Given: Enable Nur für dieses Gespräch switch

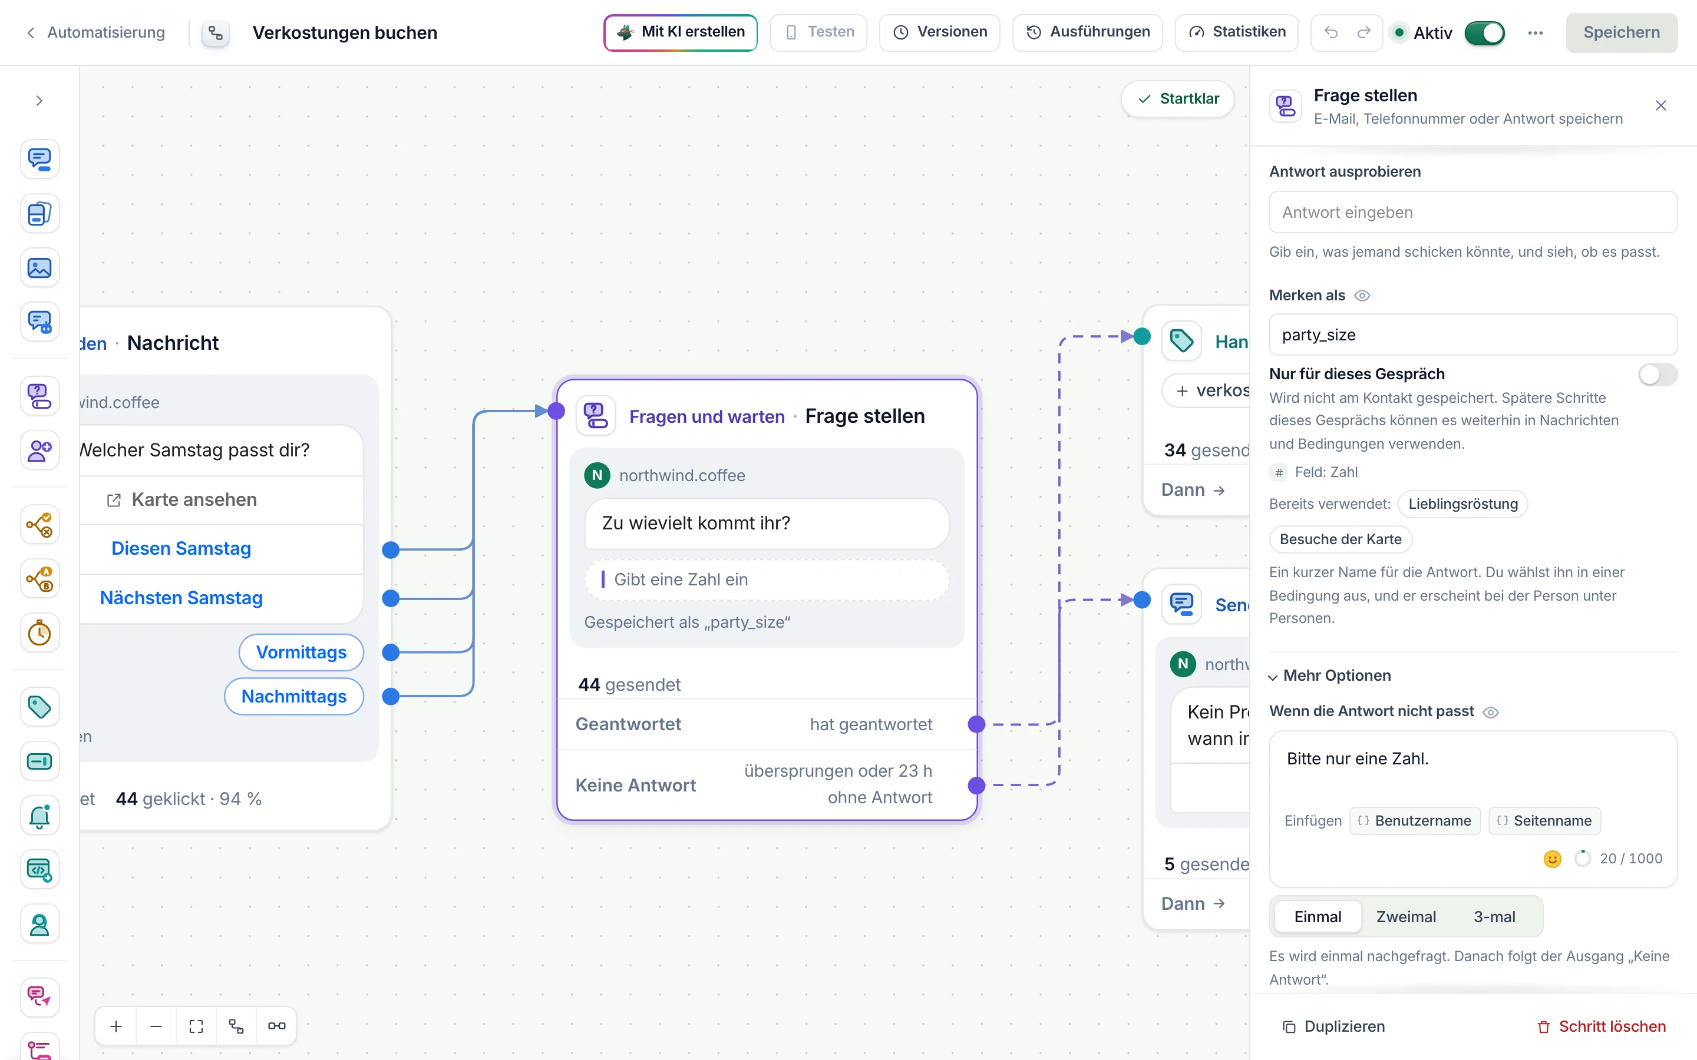Looking at the screenshot, I should (x=1658, y=375).
